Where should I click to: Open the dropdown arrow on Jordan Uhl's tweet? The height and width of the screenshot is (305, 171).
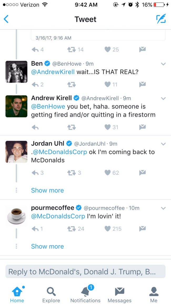tap(163, 144)
